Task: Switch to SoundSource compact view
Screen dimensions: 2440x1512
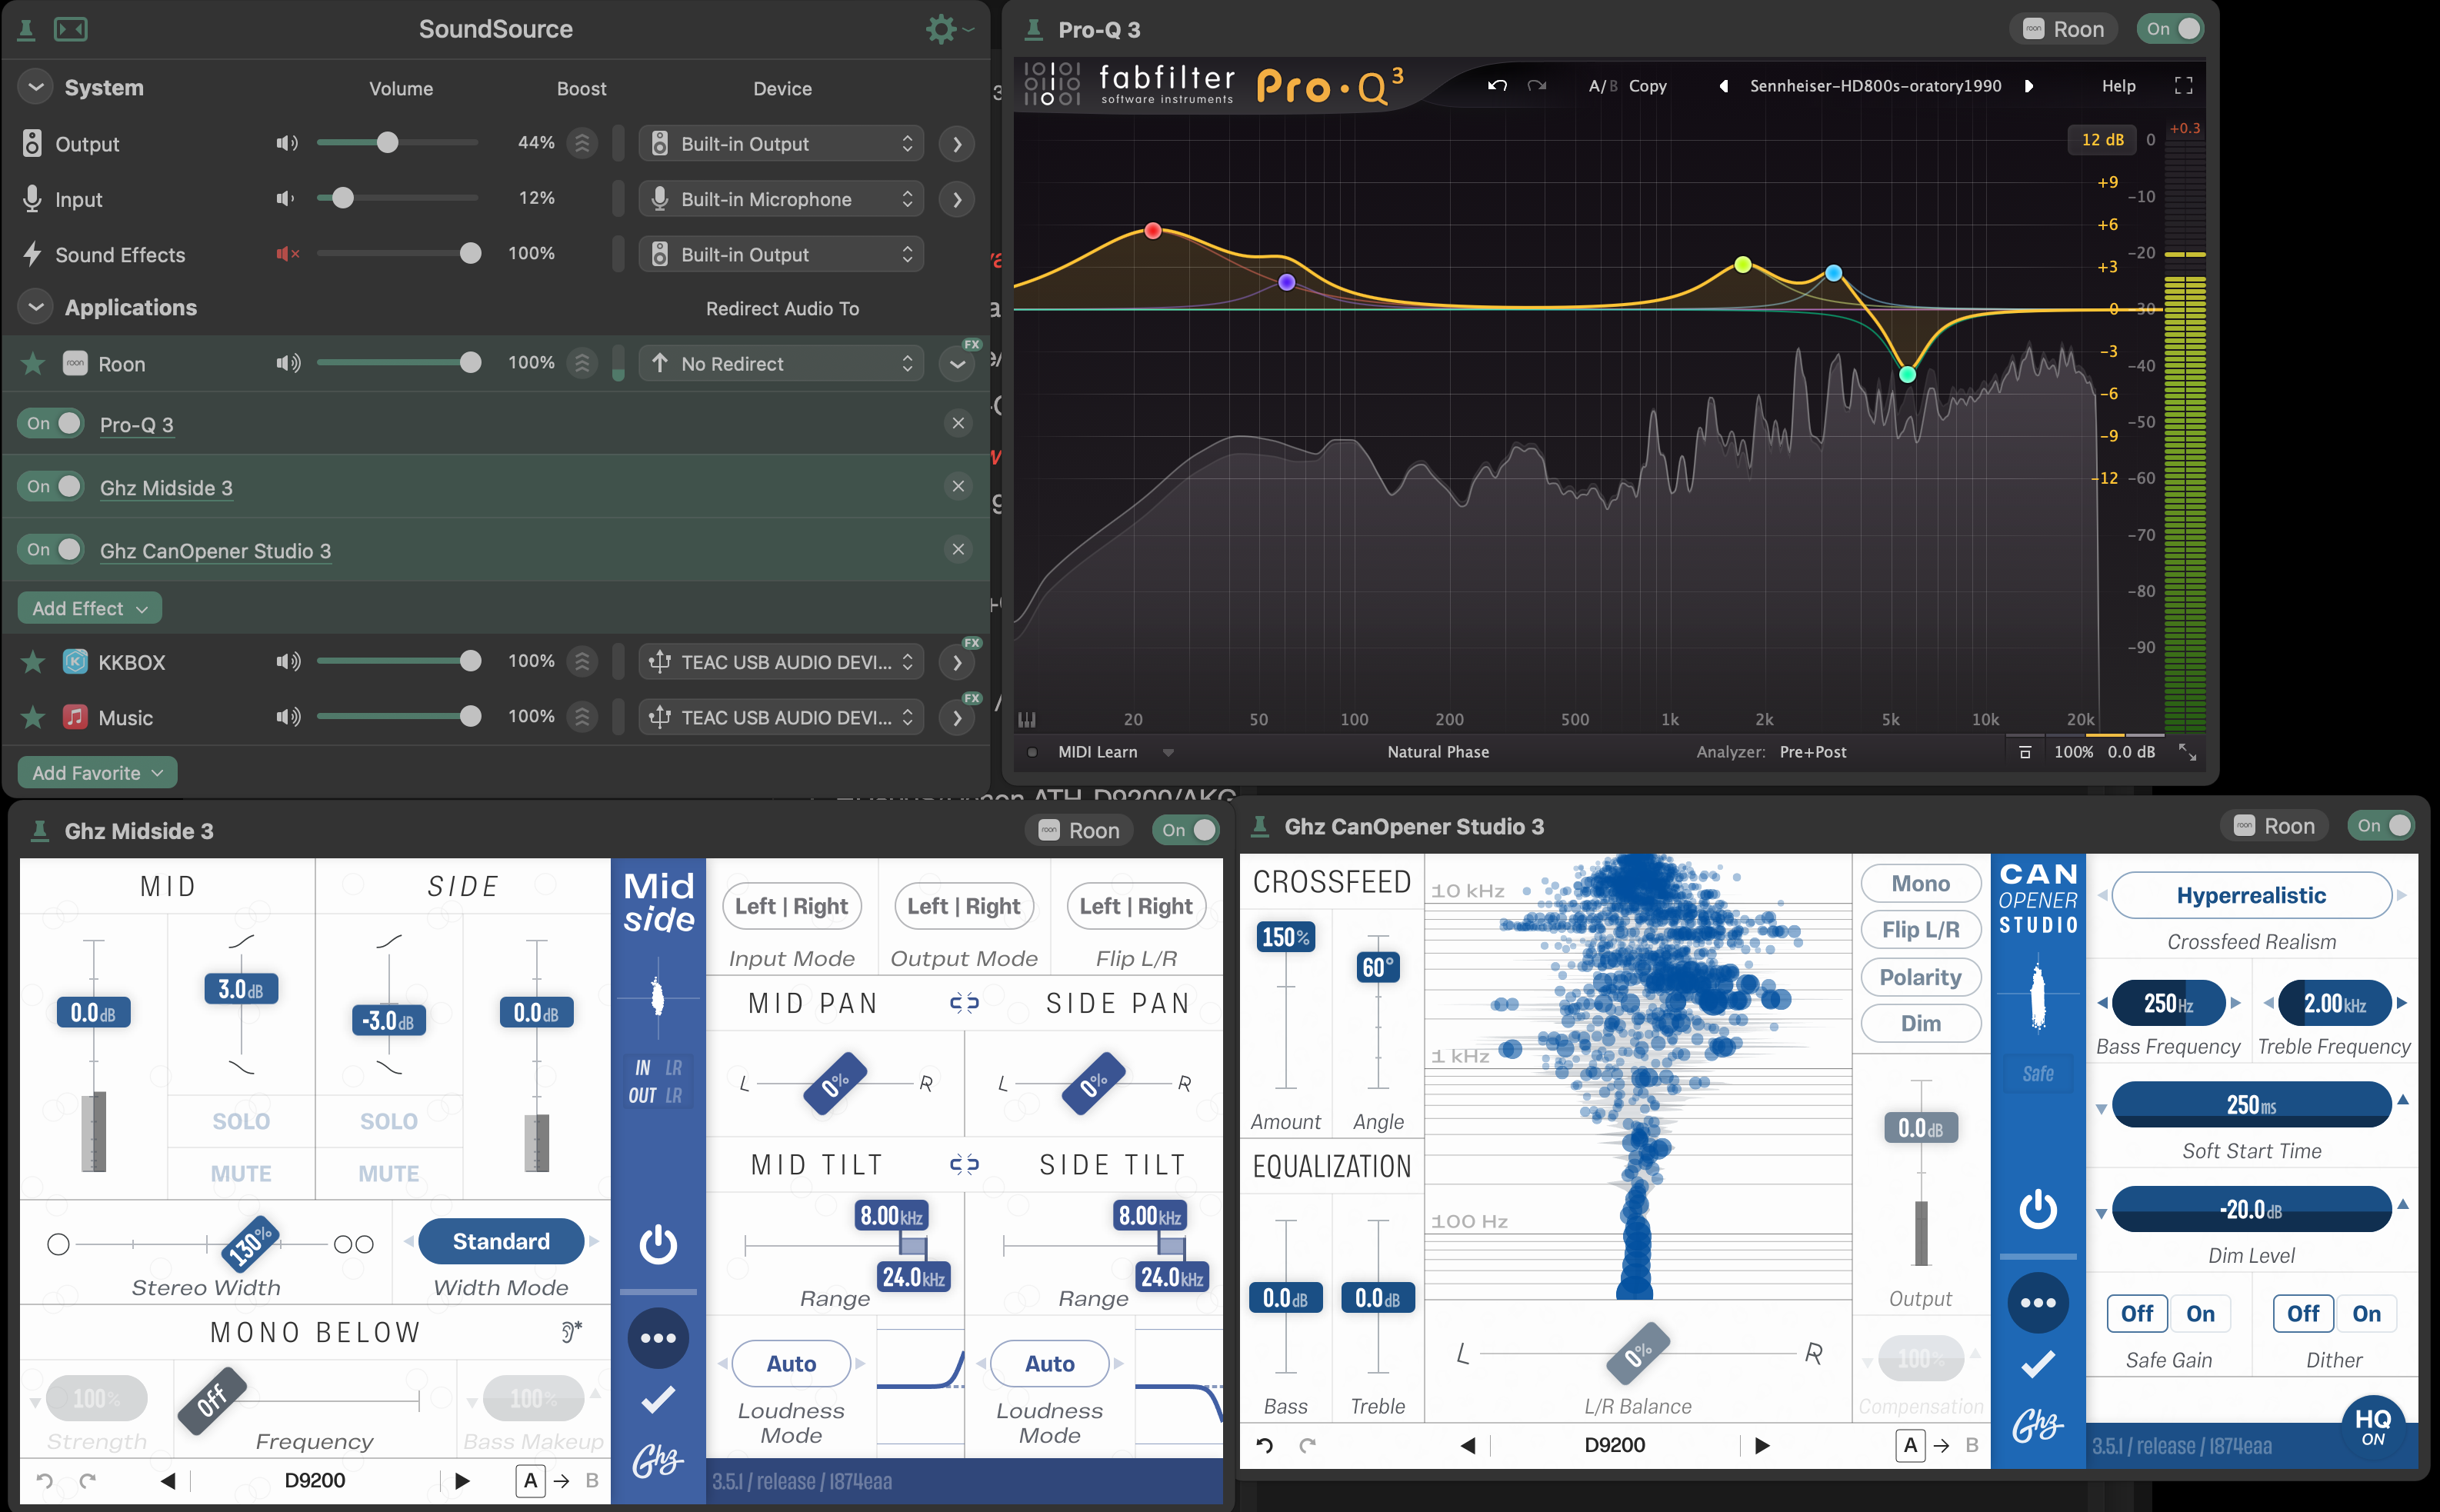Action: [70, 29]
